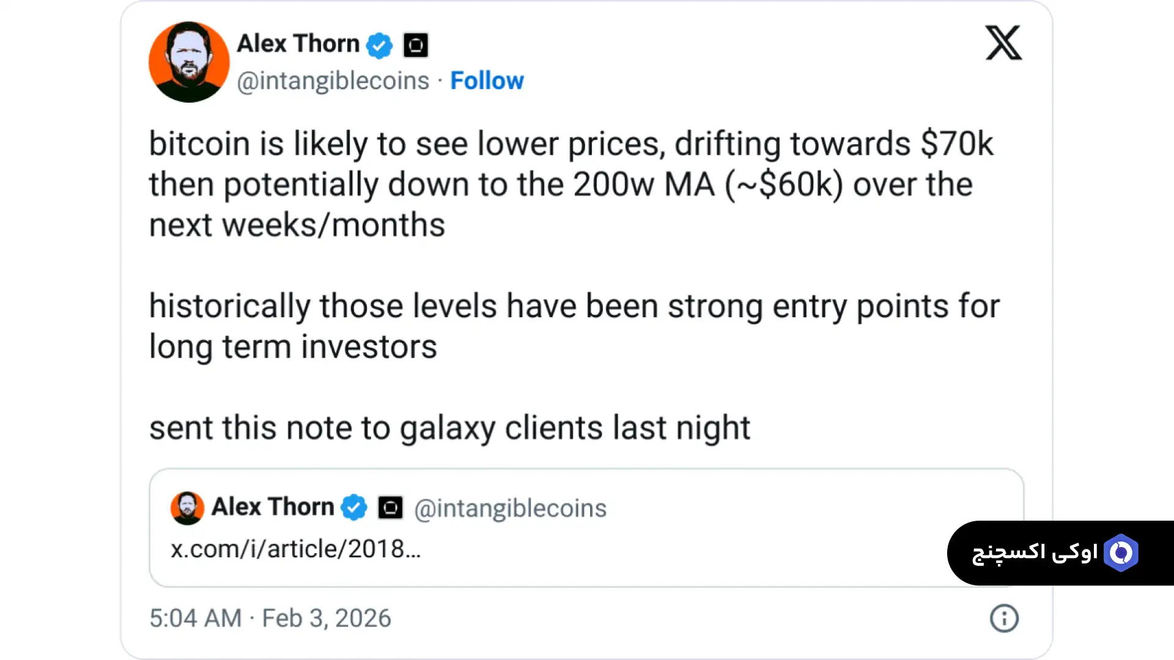Click the line 'sent this note to galaxy clients'
The width and height of the screenshot is (1174, 660).
pyautogui.click(x=449, y=427)
